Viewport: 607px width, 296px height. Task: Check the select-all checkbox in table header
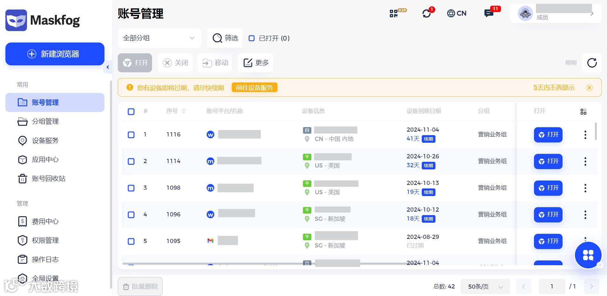131,111
